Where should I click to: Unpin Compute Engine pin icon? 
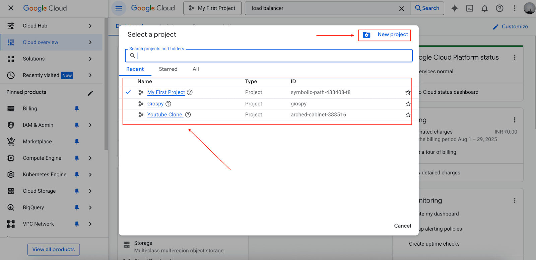click(x=77, y=158)
